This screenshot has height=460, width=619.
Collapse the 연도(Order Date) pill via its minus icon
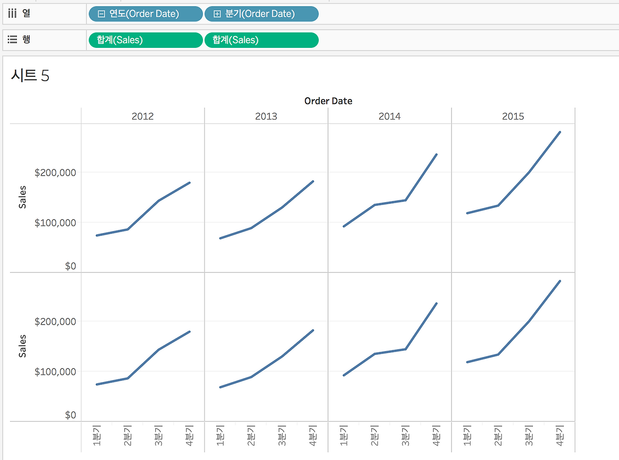[x=102, y=14]
